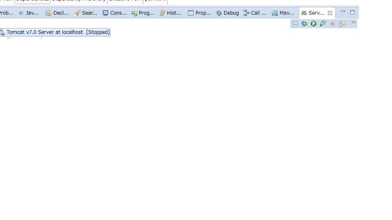This screenshot has height=220, width=392.
Task: Click the [Stopped] status text
Action: pyautogui.click(x=98, y=32)
